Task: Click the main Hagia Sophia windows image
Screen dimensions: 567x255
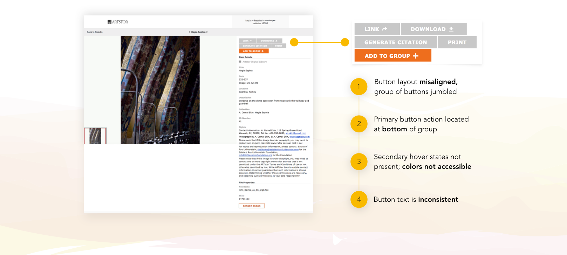Action: pyautogui.click(x=160, y=90)
